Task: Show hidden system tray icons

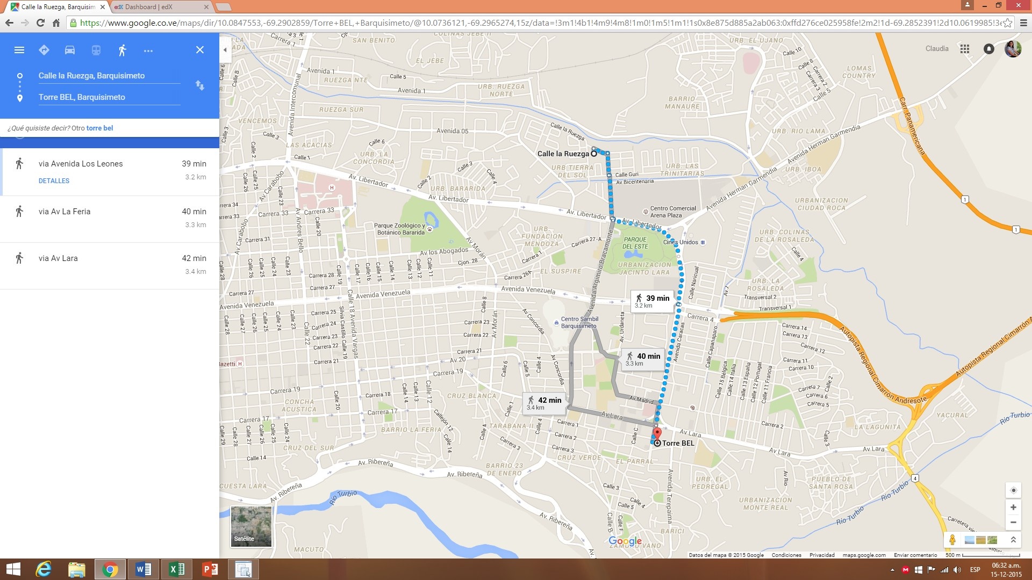Action: (x=892, y=570)
